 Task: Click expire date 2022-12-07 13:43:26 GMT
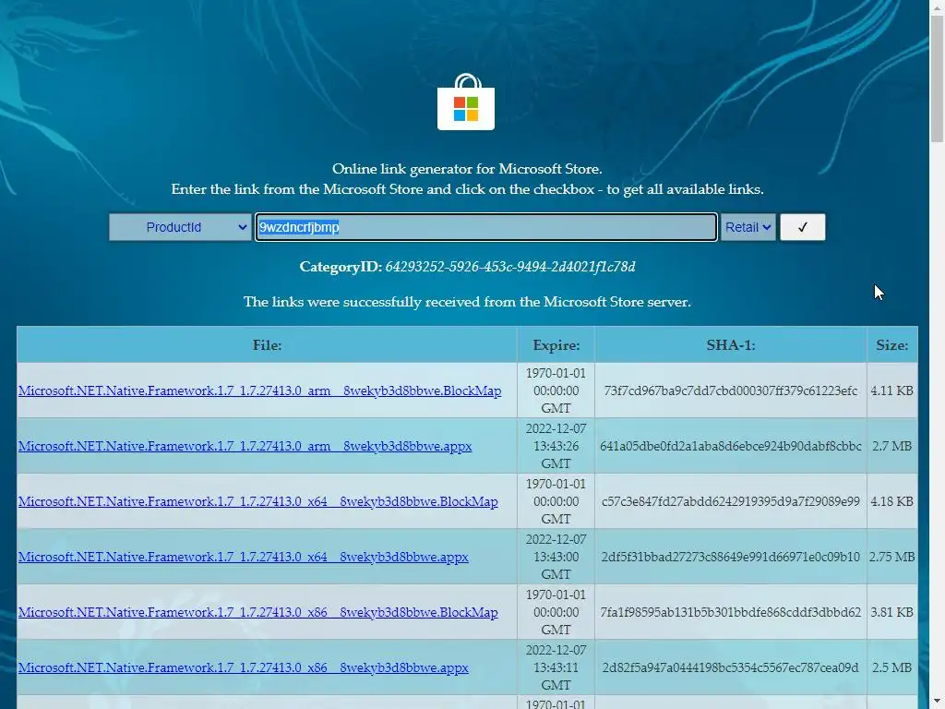[556, 446]
